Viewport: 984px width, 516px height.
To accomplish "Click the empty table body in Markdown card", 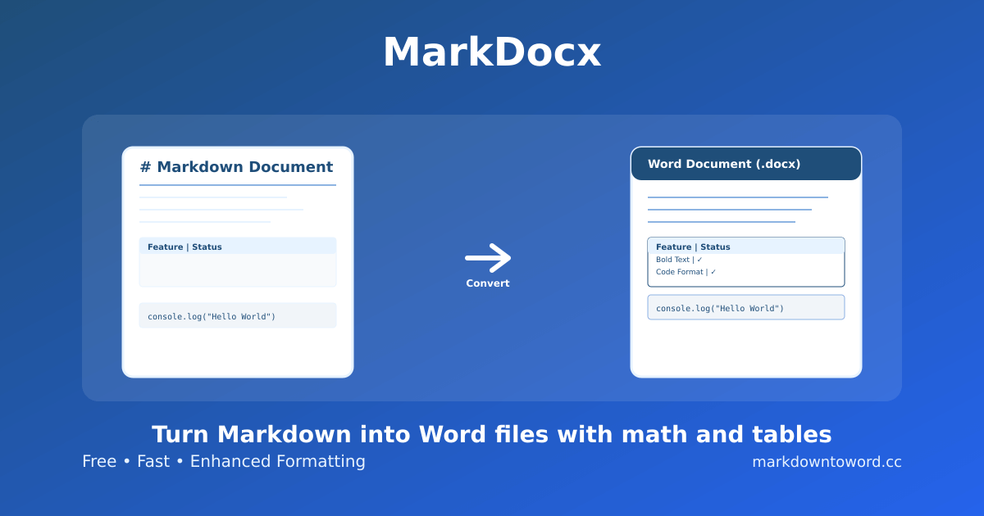I will 238,270.
